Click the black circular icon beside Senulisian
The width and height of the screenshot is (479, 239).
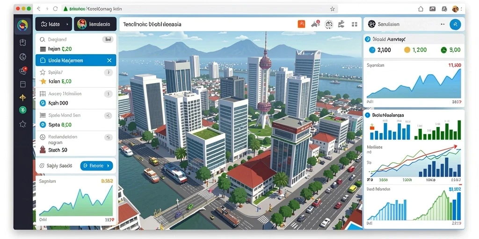coord(371,24)
